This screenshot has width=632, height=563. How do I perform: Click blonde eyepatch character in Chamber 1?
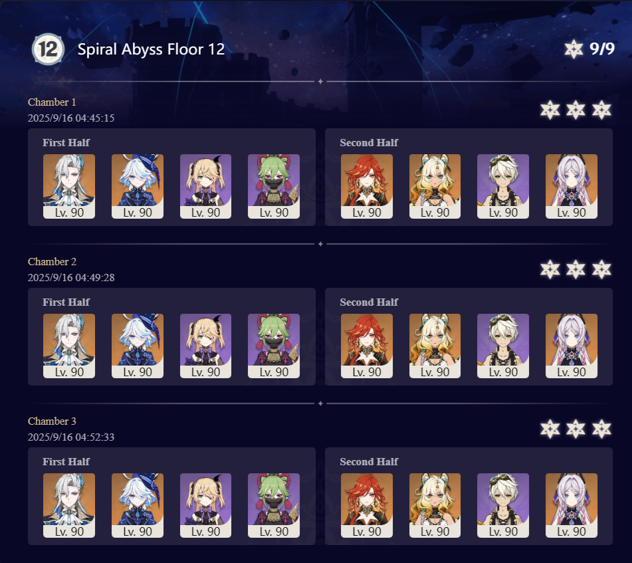pyautogui.click(x=205, y=186)
